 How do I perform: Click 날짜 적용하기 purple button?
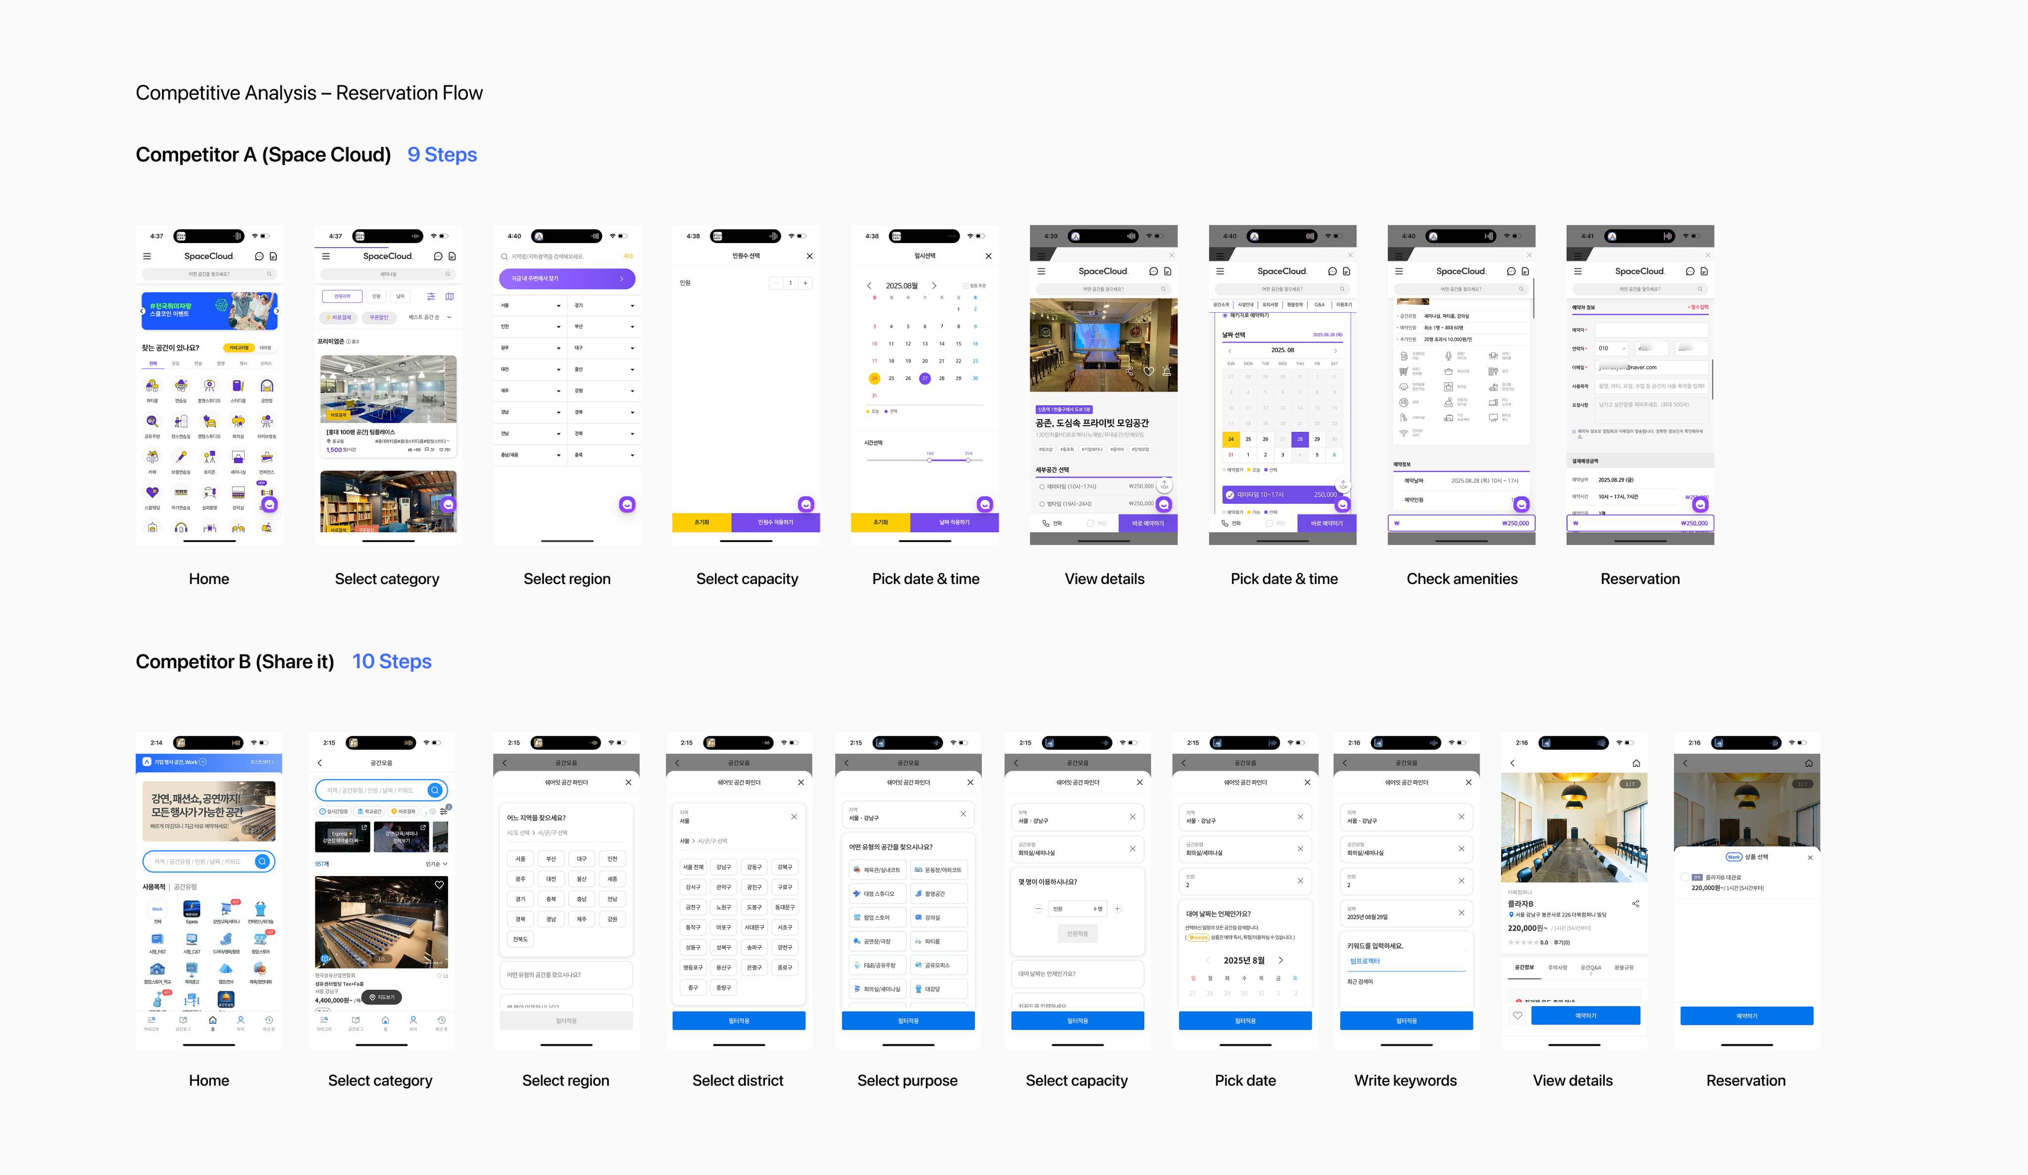click(954, 523)
